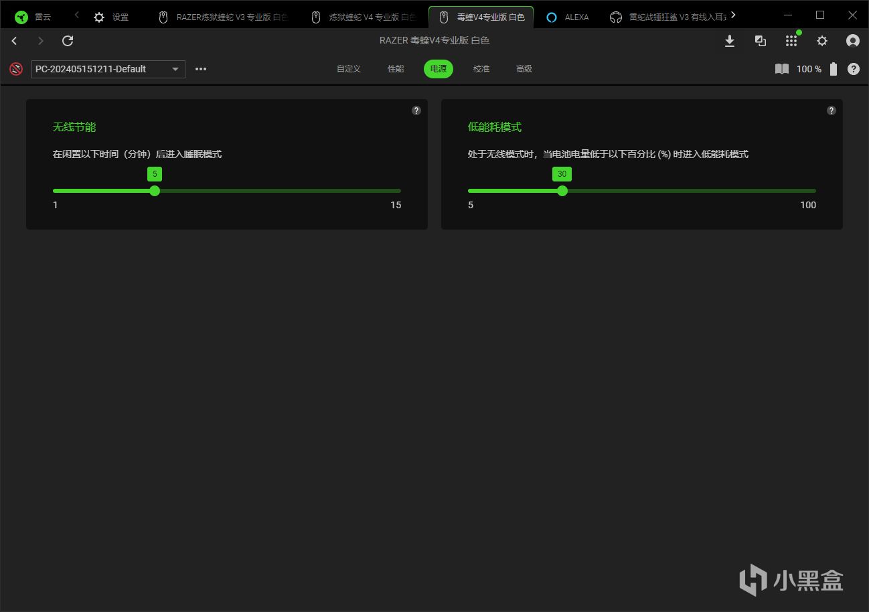This screenshot has height=612, width=869.
Task: Click the 无线节能 sleep timer slider handle
Action: [x=155, y=191]
